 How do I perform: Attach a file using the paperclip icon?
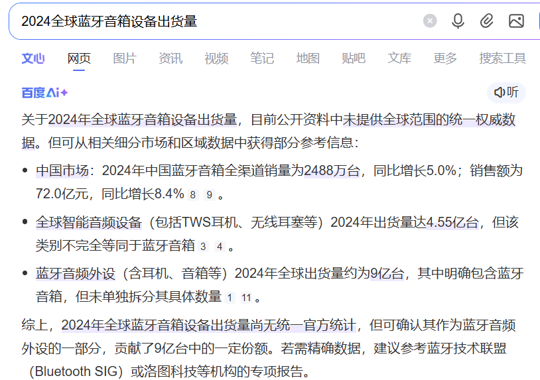click(x=487, y=21)
